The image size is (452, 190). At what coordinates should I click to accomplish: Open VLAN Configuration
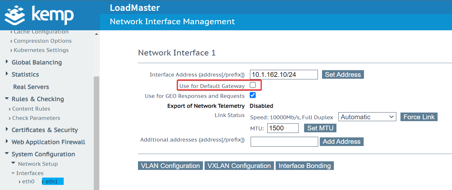[170, 166]
